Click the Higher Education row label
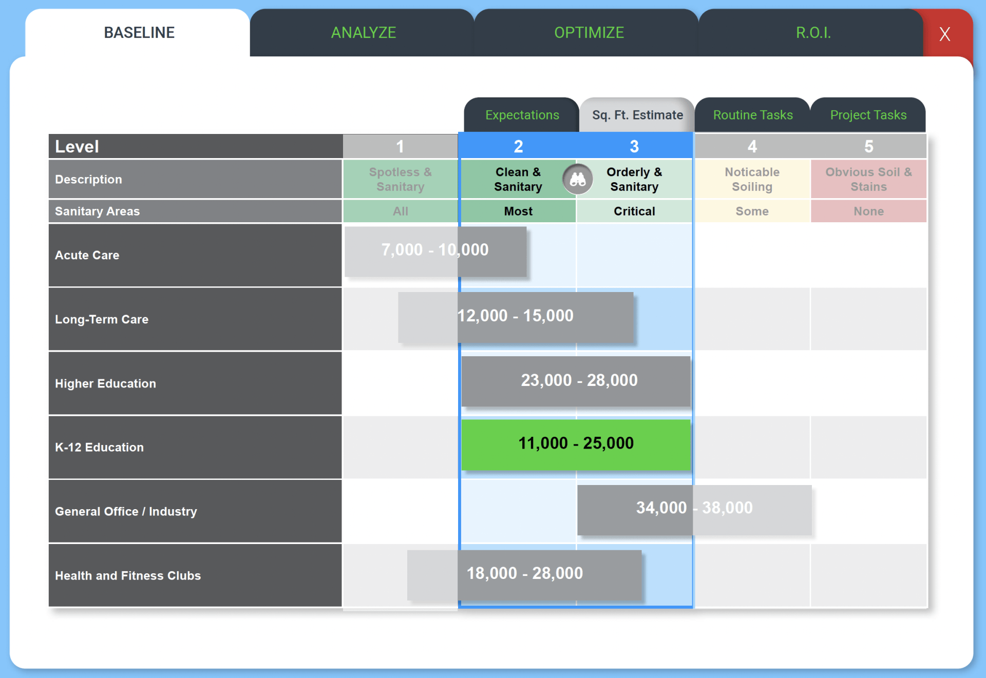 [195, 383]
